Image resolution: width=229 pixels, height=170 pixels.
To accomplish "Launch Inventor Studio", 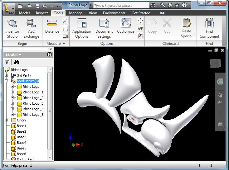I will click(12, 29).
